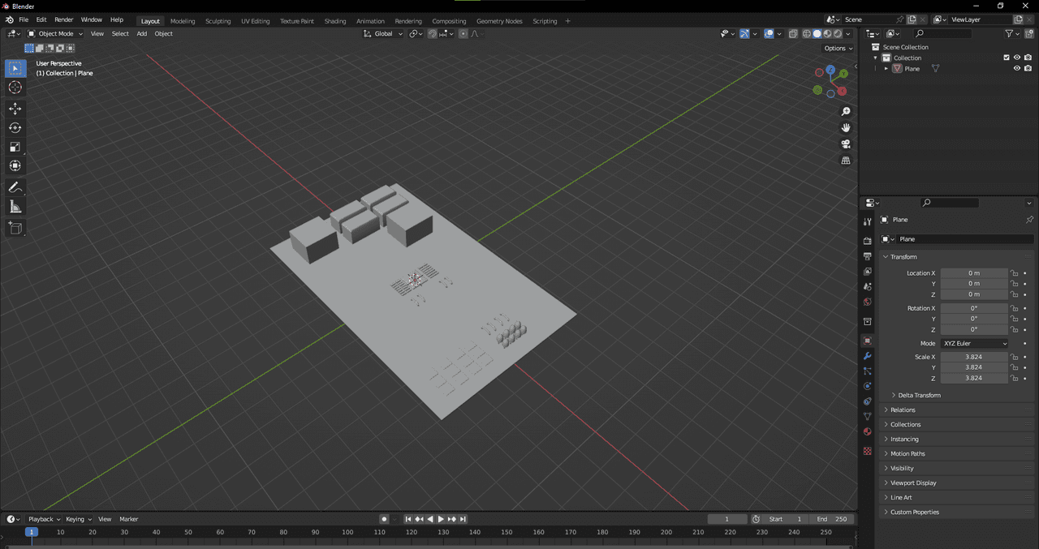Select the Scale tool
This screenshot has width=1039, height=549.
[15, 147]
